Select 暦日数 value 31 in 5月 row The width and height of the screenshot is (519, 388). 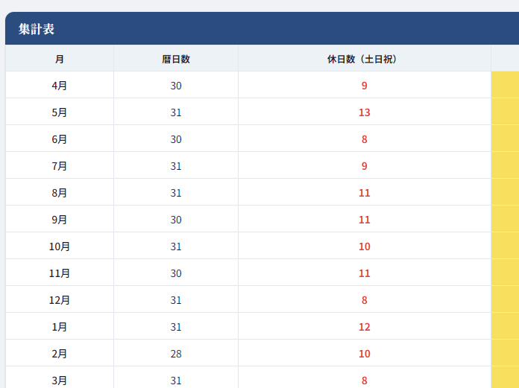[176, 112]
